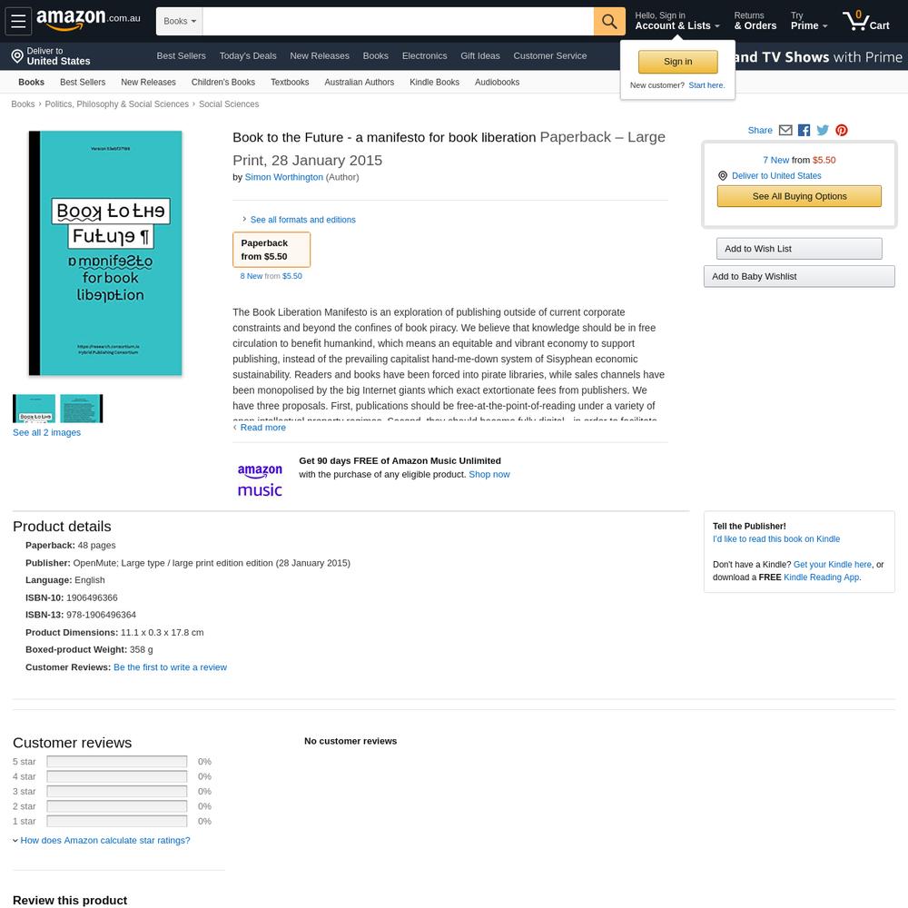Open Today's Deals in navigation bar
908x908 pixels.
[248, 56]
